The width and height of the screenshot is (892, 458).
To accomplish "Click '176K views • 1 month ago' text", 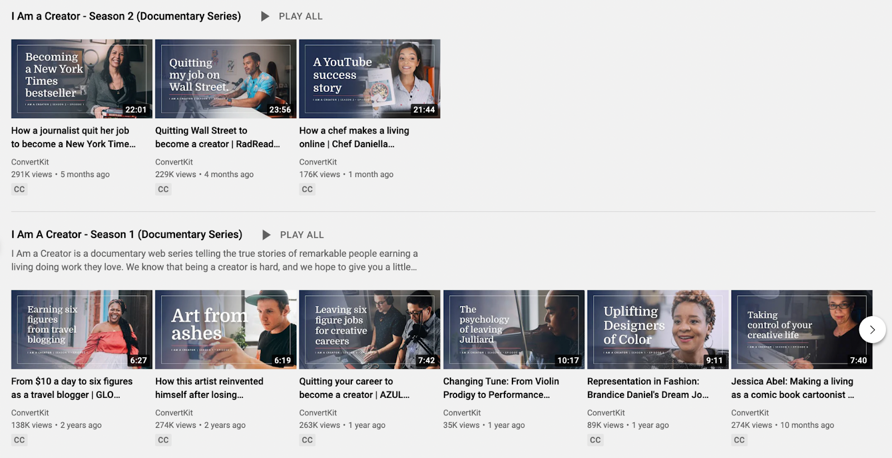I will click(x=346, y=174).
